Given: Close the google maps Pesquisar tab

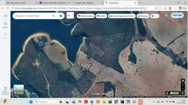Looking at the screenshot, I should (102, 3).
